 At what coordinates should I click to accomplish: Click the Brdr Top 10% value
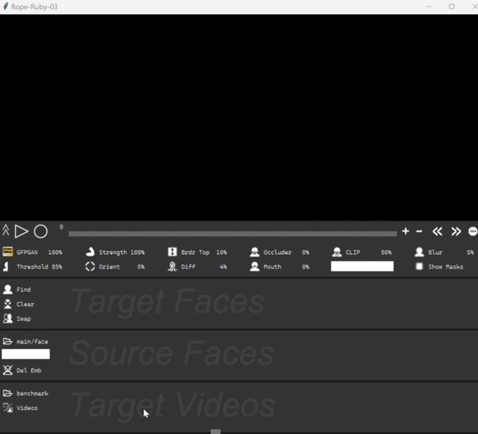click(222, 252)
